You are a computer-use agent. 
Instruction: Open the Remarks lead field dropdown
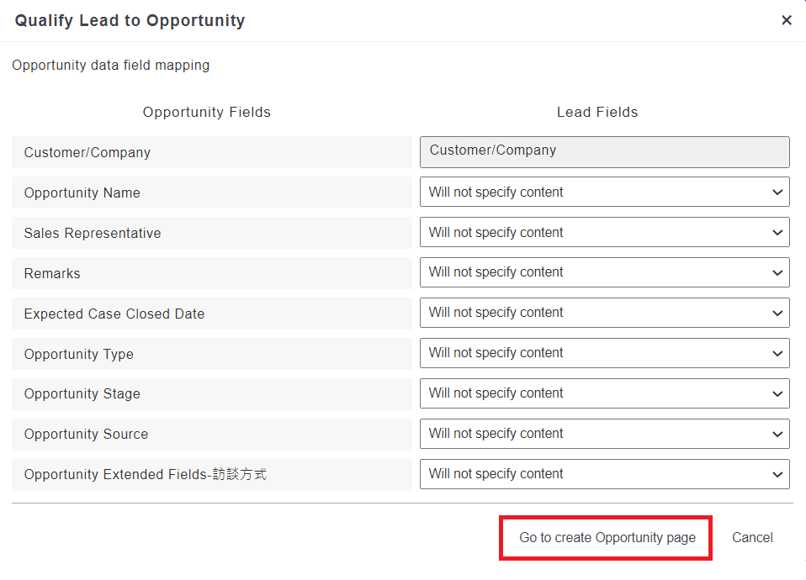pyautogui.click(x=604, y=272)
